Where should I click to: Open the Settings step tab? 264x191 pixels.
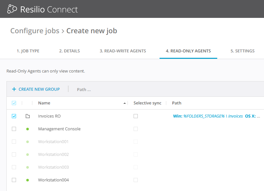243,51
